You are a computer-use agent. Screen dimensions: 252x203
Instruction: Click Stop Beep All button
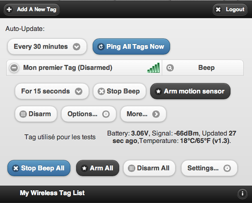pyautogui.click(x=39, y=168)
